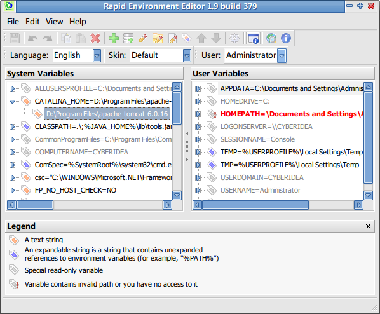Viewport: 380px width, 314px height.
Task: Open the User dropdown
Action: 282,56
